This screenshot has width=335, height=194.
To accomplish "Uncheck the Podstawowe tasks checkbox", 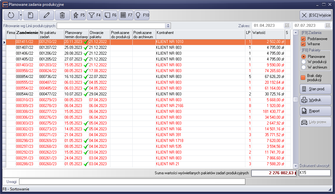I will click(x=303, y=39).
